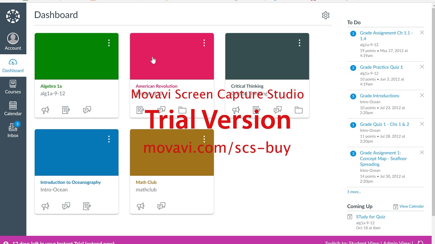Open the Math Club course title

[x=146, y=182]
